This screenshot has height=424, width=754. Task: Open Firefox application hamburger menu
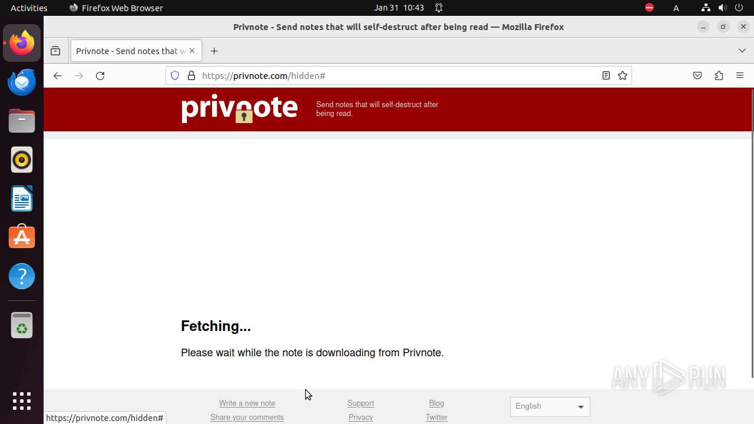coord(740,75)
